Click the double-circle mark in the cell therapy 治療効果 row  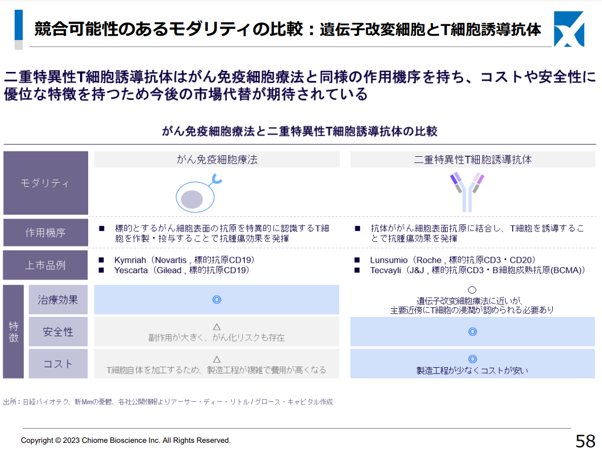click(216, 300)
